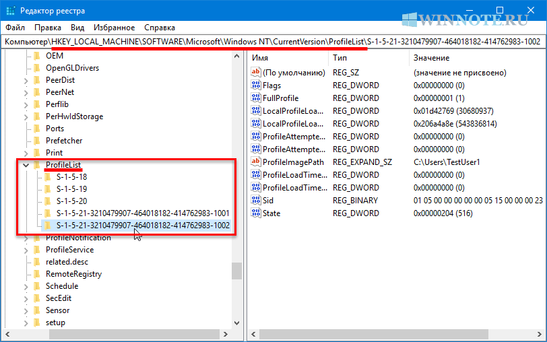
Task: Open the Файл menu
Action: coord(15,28)
